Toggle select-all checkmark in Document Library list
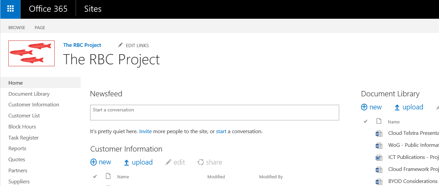The image size is (439, 186). click(366, 121)
